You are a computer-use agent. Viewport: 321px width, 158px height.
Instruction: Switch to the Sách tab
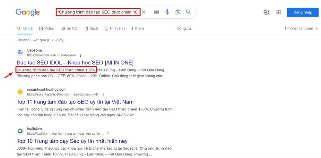pos(91,29)
